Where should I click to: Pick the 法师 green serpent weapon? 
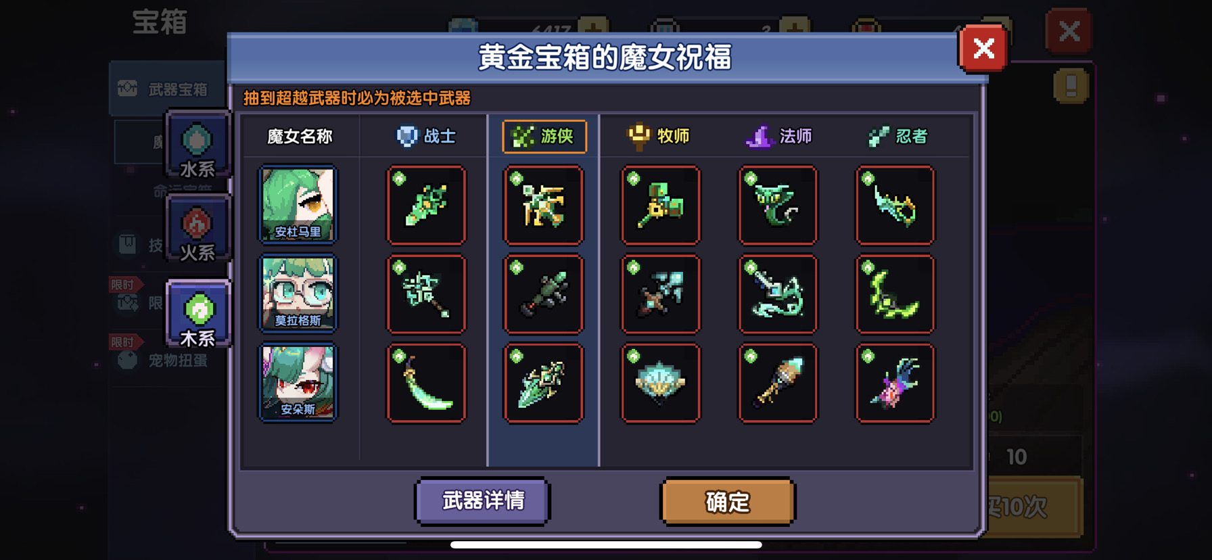[778, 205]
